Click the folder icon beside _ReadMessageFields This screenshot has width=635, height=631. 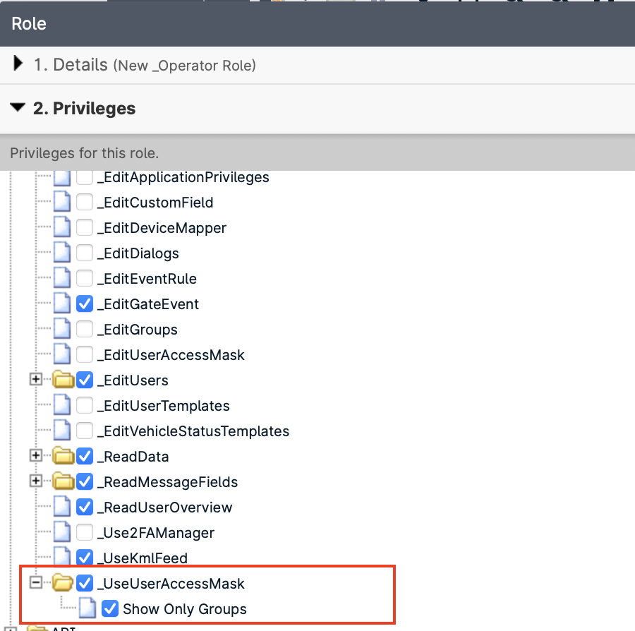tap(64, 482)
